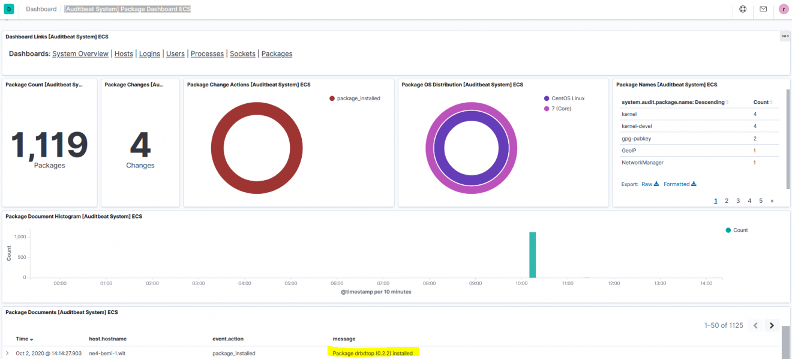Expand the Oct 2, 2020 document row
This screenshot has width=792, height=359.
pos(7,353)
